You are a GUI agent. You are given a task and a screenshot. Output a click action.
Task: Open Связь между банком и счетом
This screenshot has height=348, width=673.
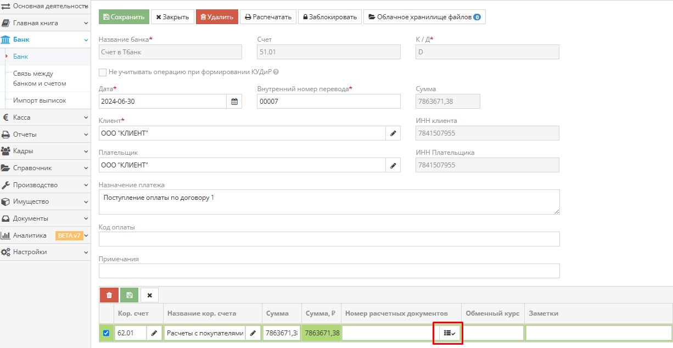point(41,78)
